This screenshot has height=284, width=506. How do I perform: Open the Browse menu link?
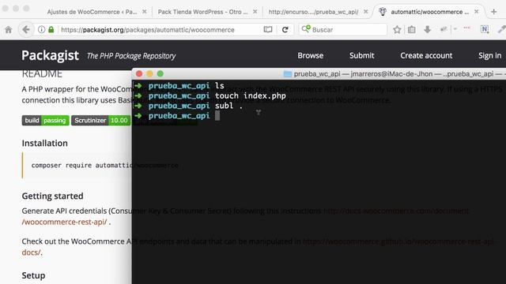pos(311,55)
